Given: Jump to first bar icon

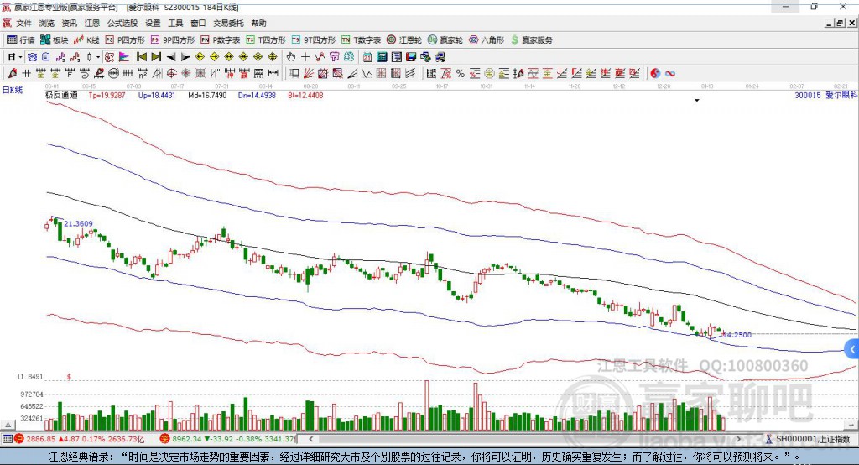Looking at the screenshot, I should tap(141, 57).
